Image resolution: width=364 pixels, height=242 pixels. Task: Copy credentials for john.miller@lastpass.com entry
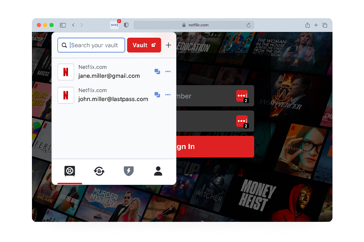pos(157,95)
